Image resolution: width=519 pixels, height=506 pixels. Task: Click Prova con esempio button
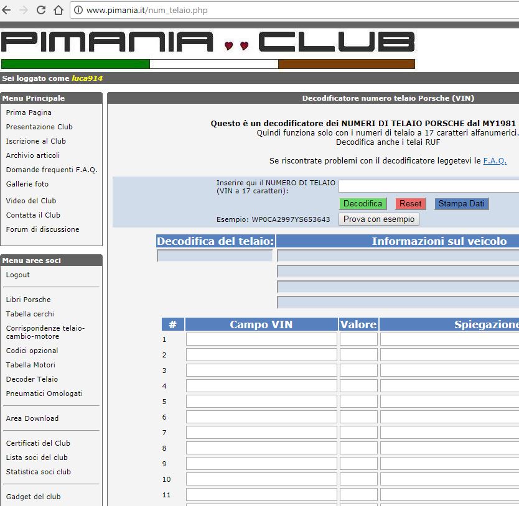(x=379, y=219)
